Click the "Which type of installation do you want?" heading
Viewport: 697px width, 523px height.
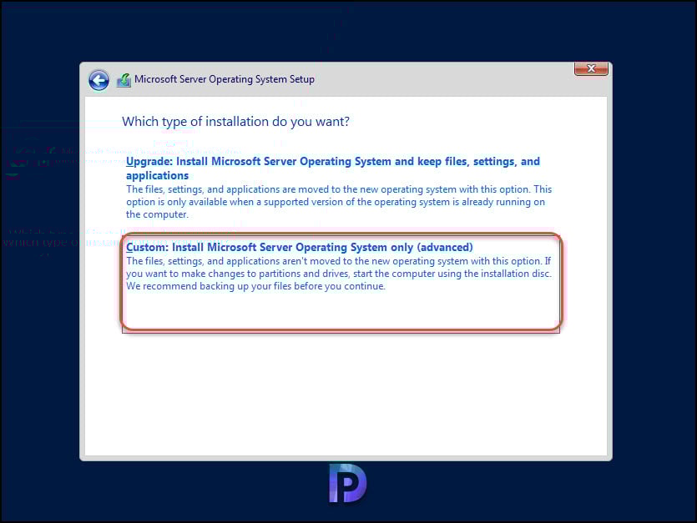(235, 121)
